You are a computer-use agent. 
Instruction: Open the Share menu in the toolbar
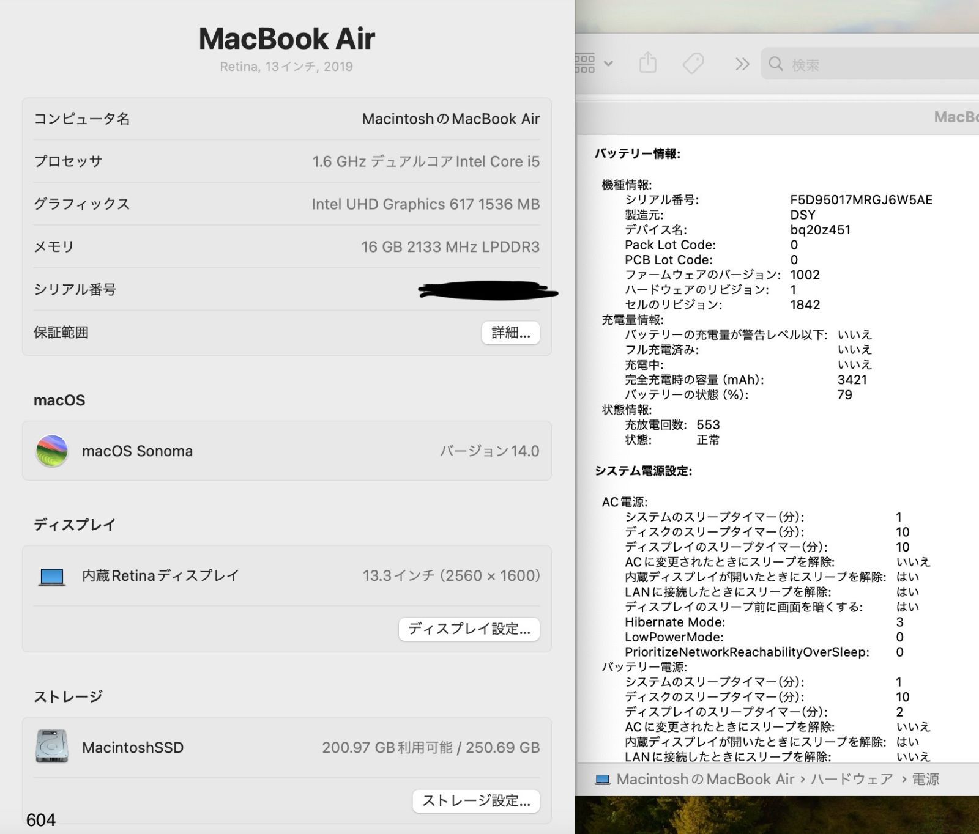click(648, 63)
